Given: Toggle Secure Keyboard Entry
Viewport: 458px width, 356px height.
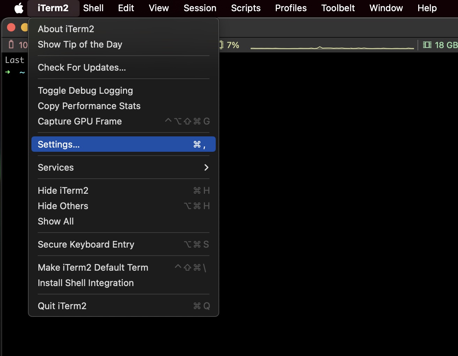Looking at the screenshot, I should pyautogui.click(x=124, y=244).
